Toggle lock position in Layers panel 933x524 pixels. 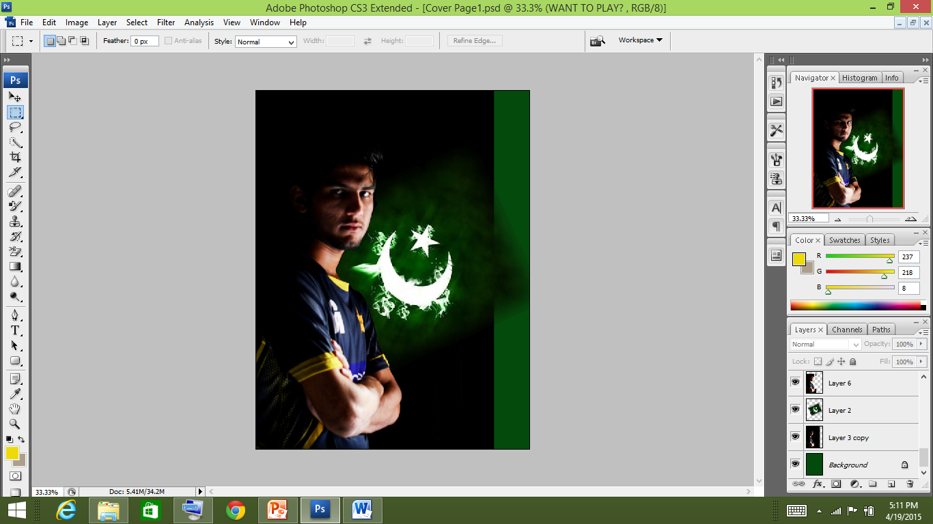[841, 362]
